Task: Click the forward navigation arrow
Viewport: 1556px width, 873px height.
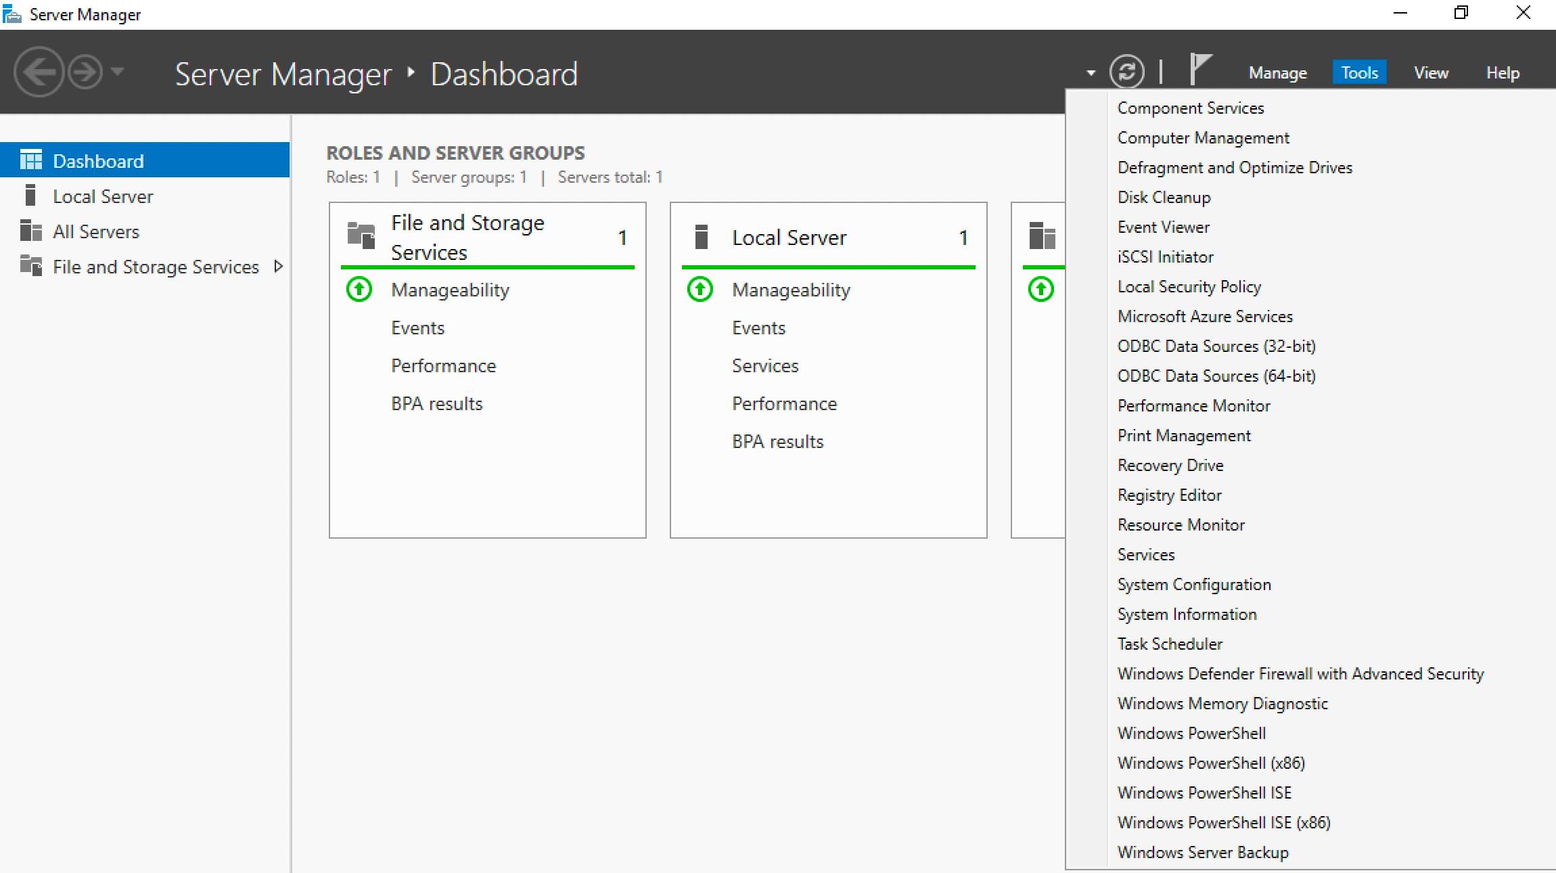Action: pyautogui.click(x=85, y=72)
